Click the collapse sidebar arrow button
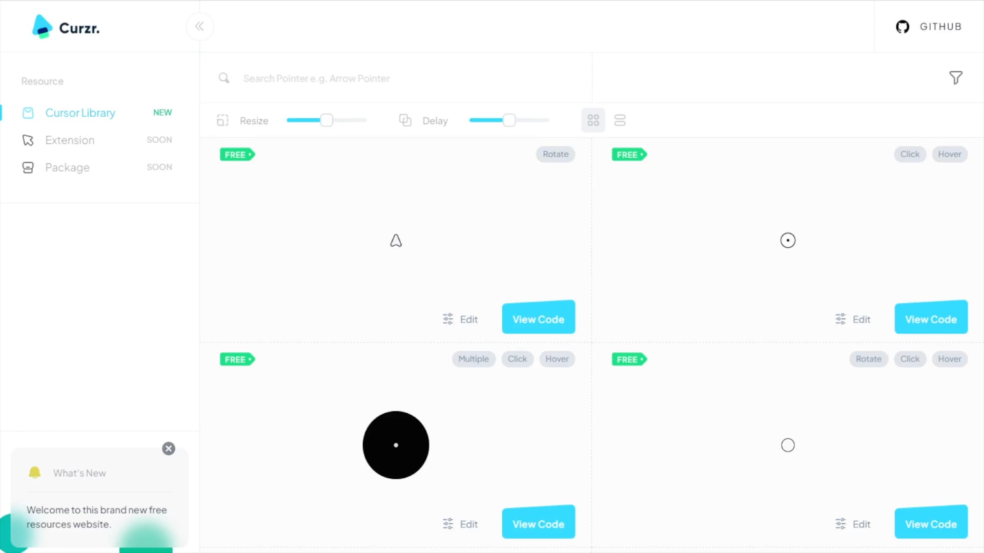The height and width of the screenshot is (553, 984). pyautogui.click(x=199, y=26)
